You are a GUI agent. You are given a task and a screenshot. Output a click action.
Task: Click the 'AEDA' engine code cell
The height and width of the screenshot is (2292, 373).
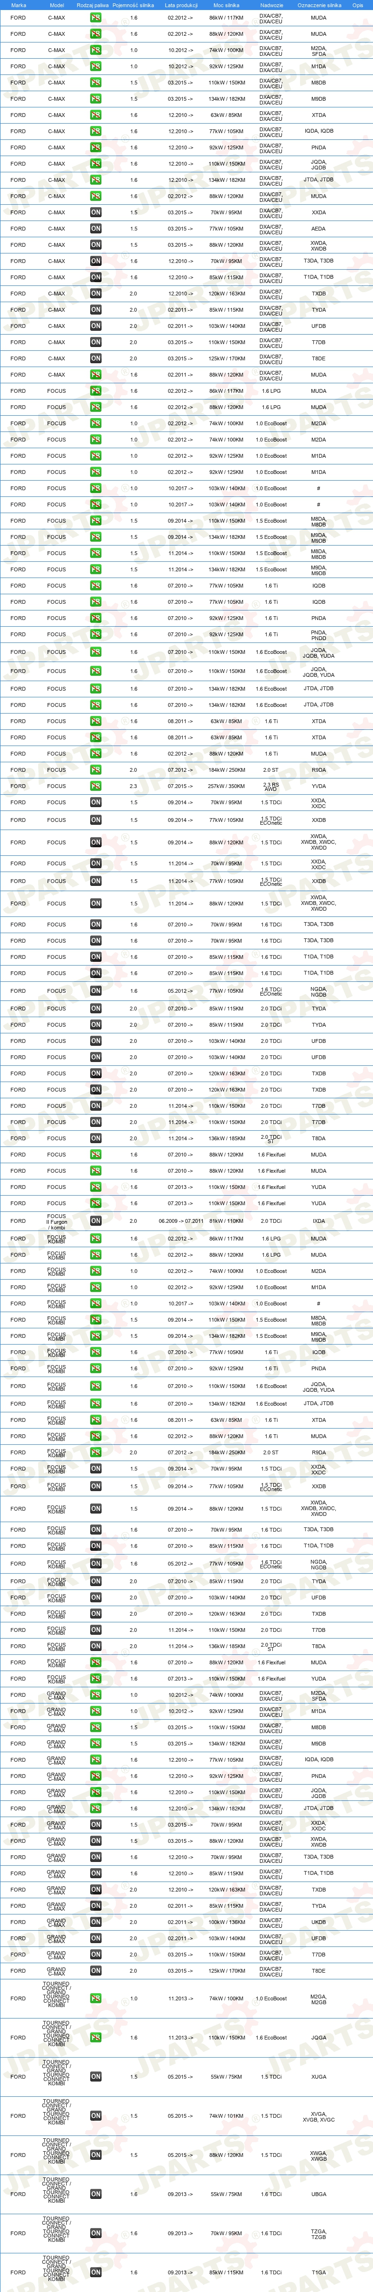coord(319,229)
